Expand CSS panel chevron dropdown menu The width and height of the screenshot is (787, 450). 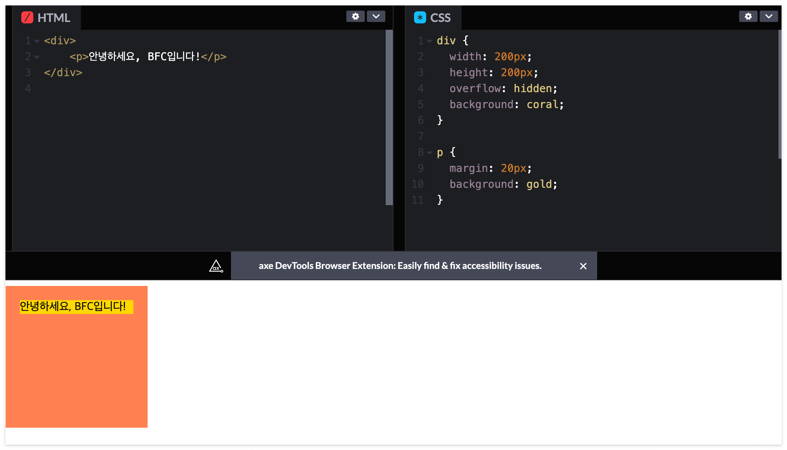click(769, 16)
